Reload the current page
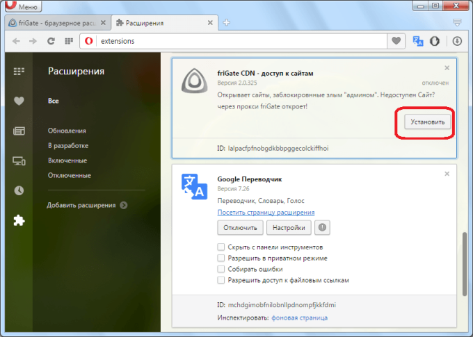 (x=51, y=41)
